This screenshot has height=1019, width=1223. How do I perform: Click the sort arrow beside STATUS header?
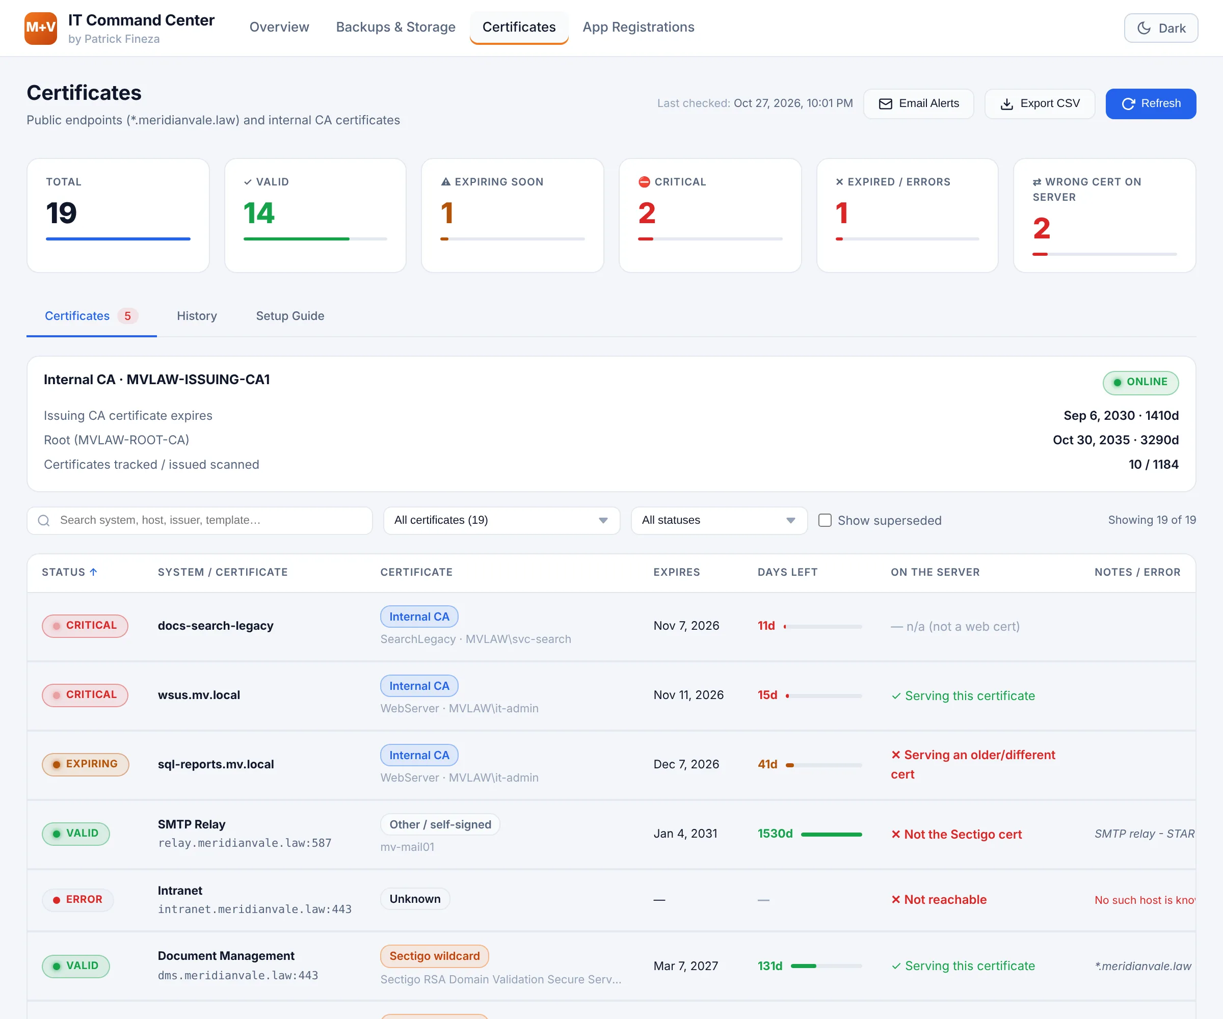click(x=93, y=572)
